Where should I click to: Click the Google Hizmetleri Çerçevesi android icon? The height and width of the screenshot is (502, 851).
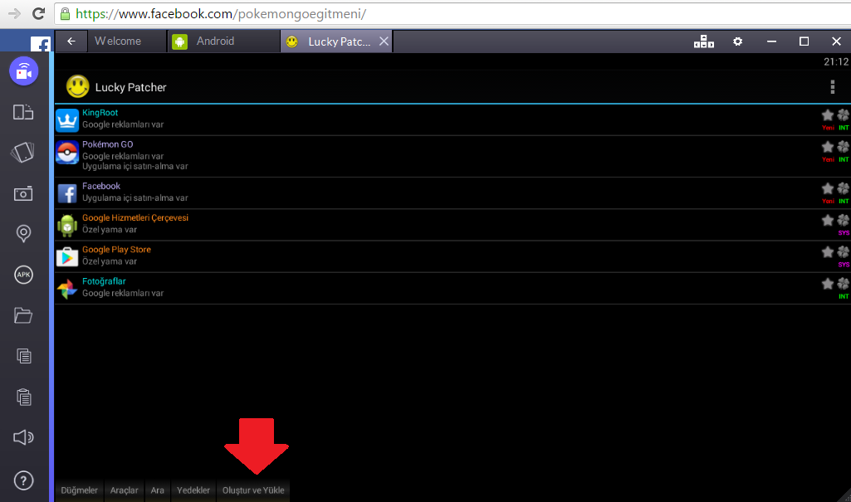coord(67,225)
